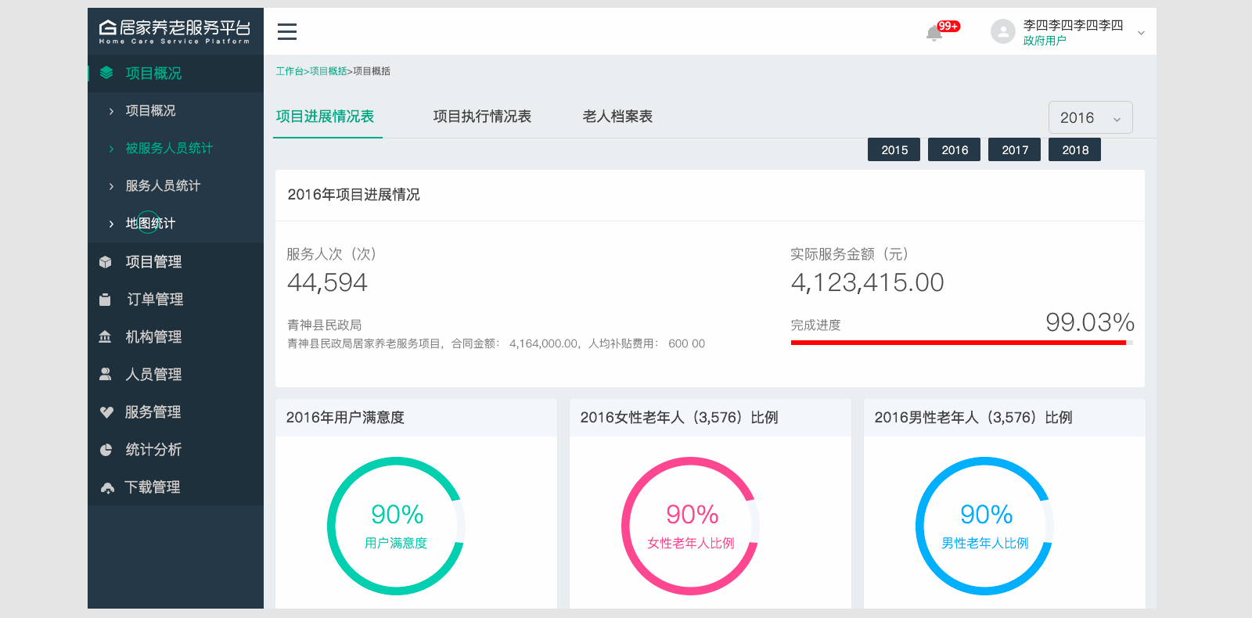Click the 服务管理 heart icon
Image resolution: width=1252 pixels, height=618 pixels.
click(x=106, y=412)
